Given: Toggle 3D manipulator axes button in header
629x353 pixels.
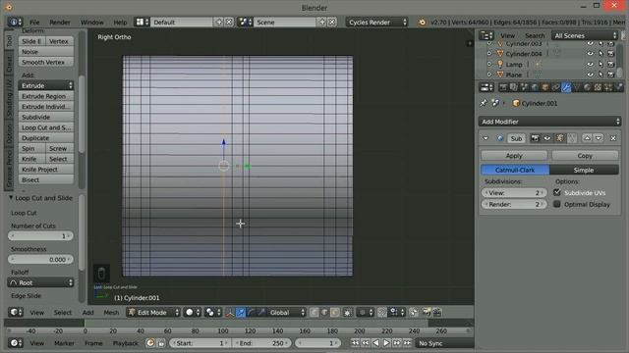Looking at the screenshot, I should click(230, 312).
